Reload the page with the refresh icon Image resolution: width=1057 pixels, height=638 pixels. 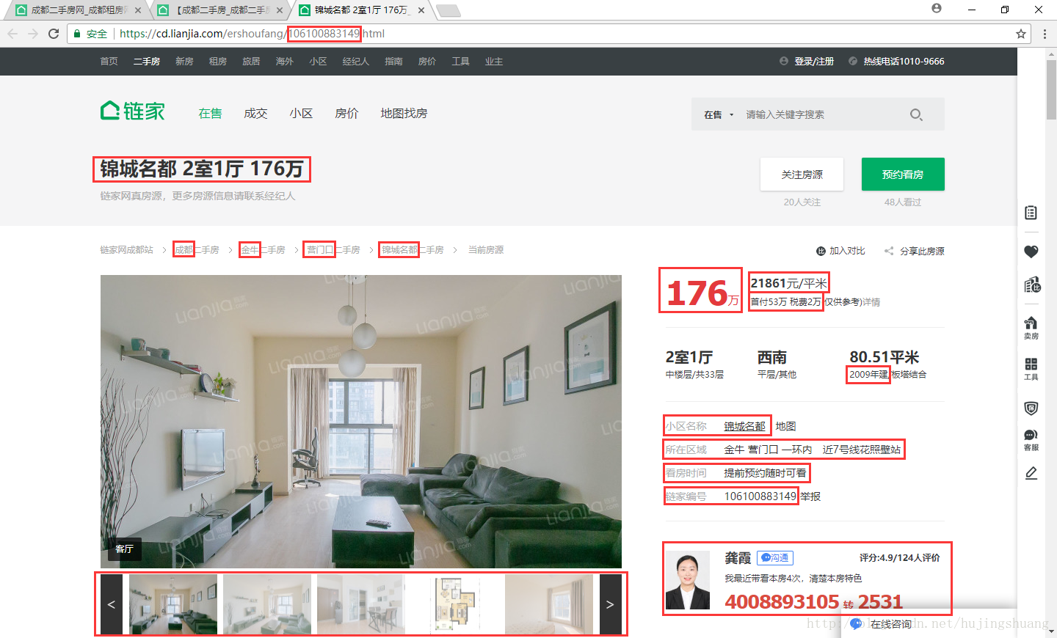(54, 34)
